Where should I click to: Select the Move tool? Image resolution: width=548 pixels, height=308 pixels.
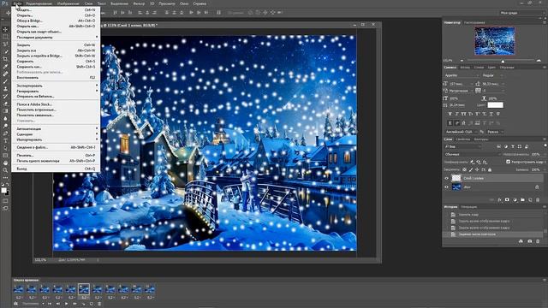click(5, 29)
